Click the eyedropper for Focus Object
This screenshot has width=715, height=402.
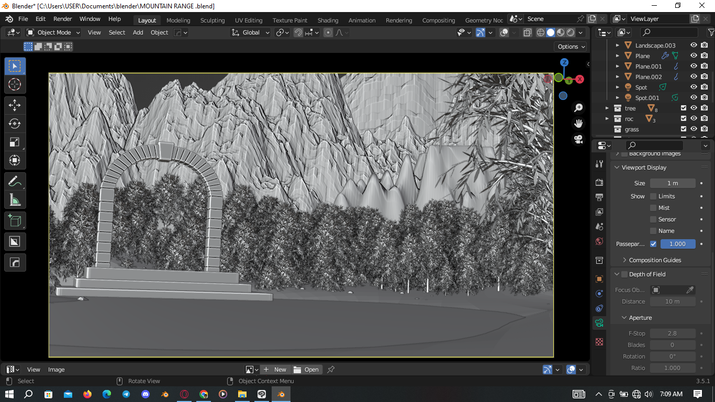(x=690, y=290)
